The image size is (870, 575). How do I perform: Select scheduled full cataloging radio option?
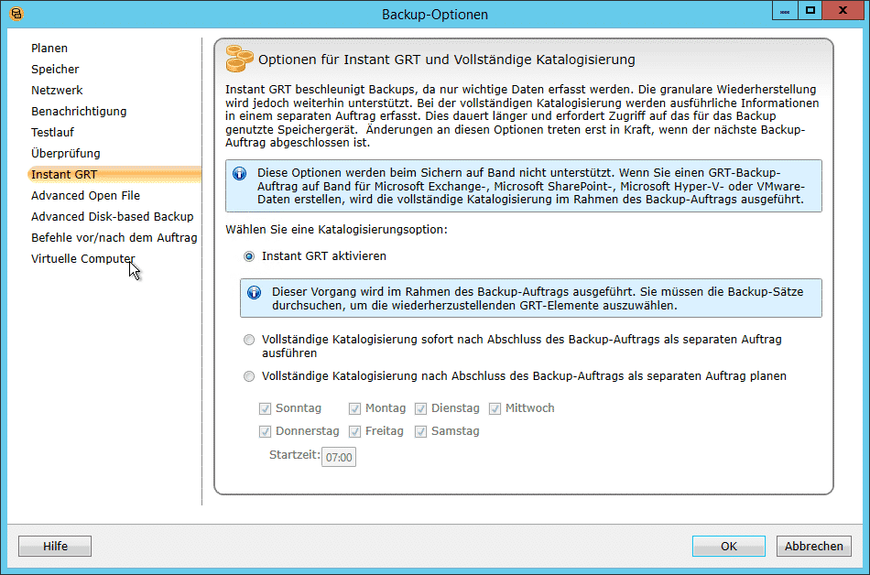tap(249, 376)
